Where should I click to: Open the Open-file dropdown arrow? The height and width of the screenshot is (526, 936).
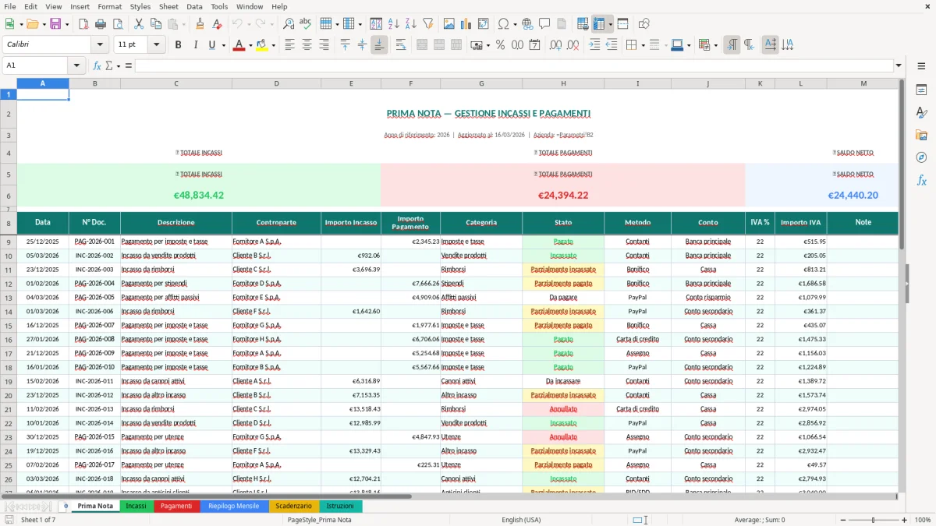pyautogui.click(x=44, y=24)
